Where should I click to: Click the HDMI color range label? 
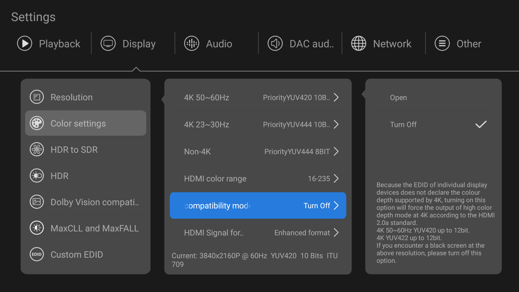pos(215,178)
